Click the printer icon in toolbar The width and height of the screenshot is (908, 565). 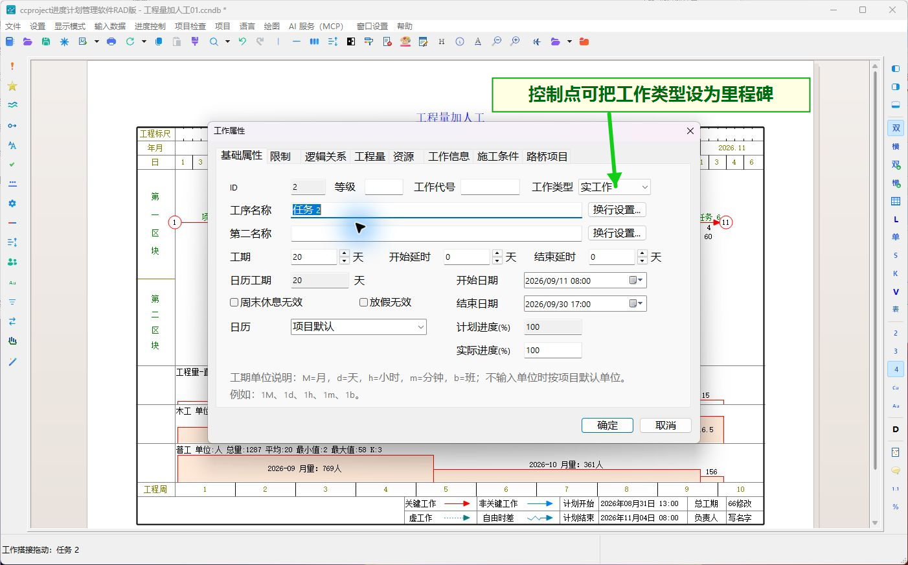(111, 41)
